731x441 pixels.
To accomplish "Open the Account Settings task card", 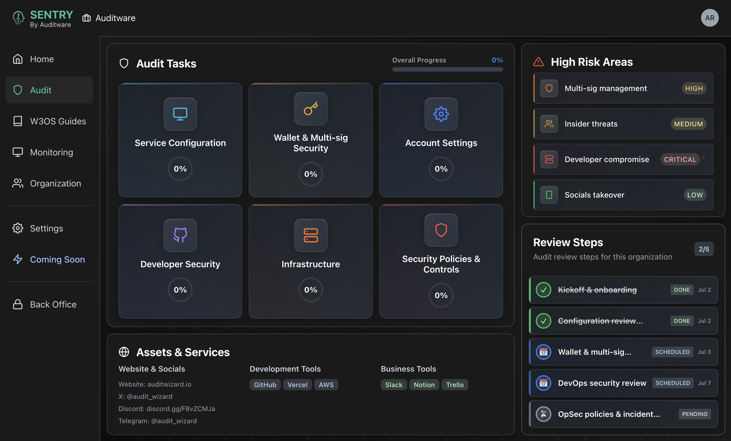I will [441, 140].
